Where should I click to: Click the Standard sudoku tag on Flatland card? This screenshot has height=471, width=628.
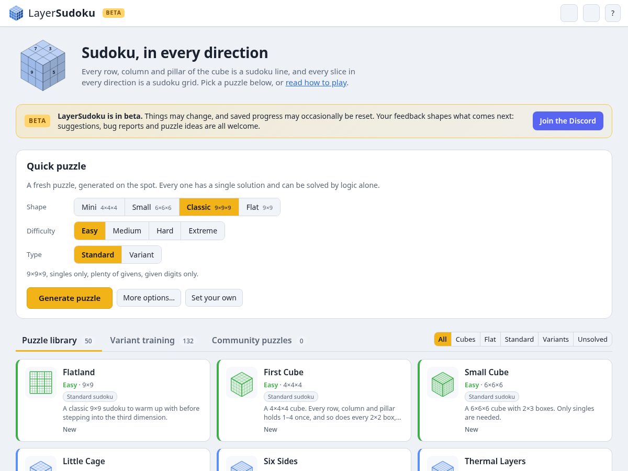click(90, 397)
